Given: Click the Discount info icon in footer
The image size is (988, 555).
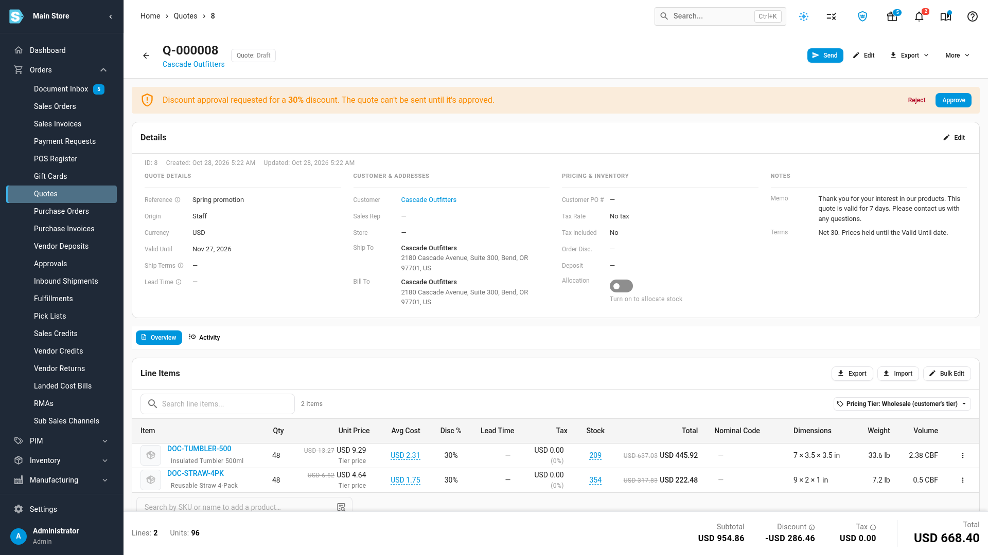Looking at the screenshot, I should pos(811,527).
